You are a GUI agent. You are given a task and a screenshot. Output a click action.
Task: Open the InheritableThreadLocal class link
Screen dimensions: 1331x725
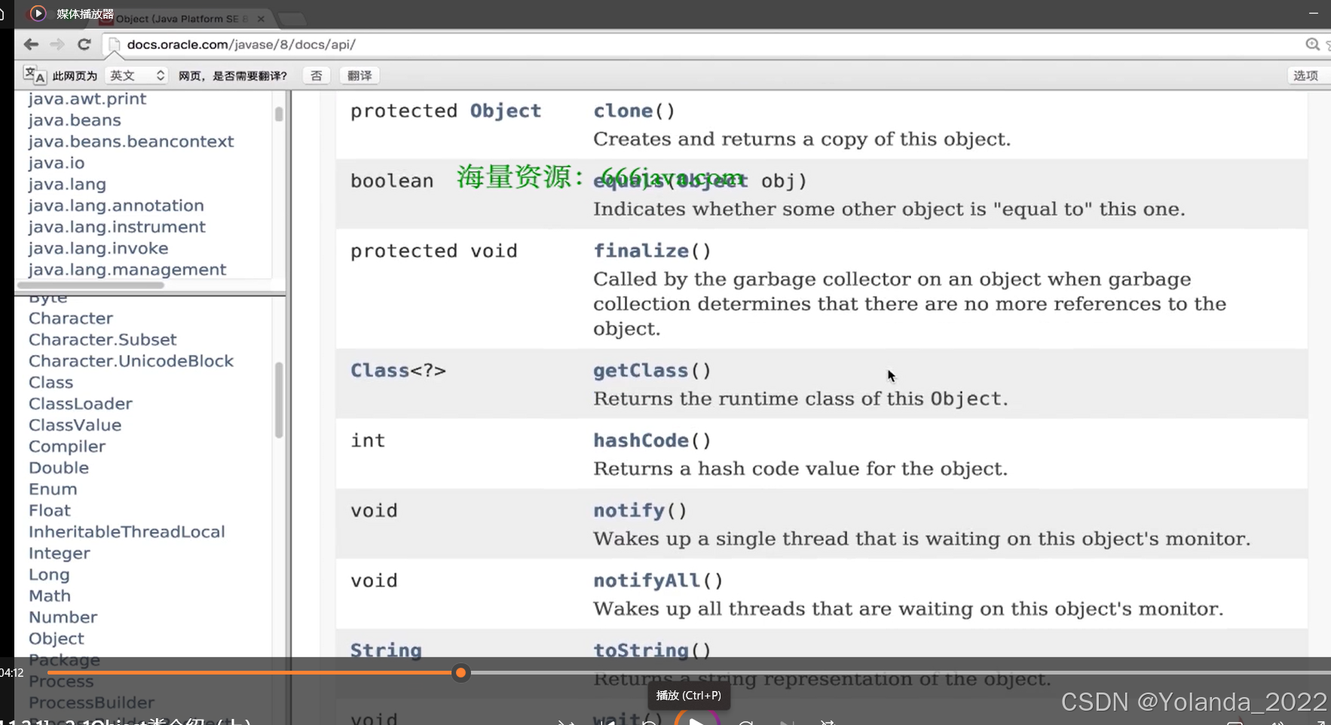(x=127, y=532)
